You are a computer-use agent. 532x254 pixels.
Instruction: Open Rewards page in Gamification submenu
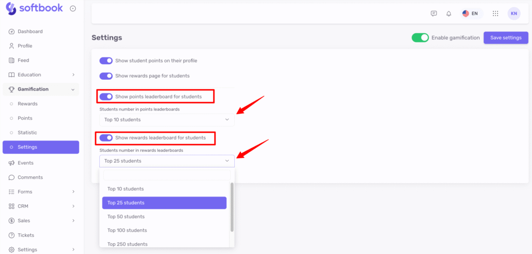(28, 104)
